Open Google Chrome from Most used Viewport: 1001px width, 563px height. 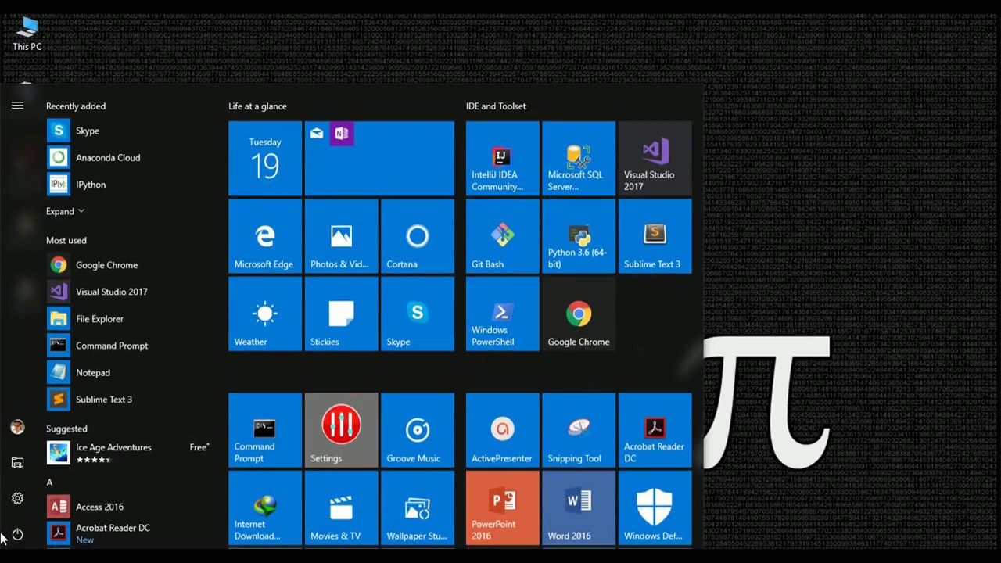coord(128,265)
